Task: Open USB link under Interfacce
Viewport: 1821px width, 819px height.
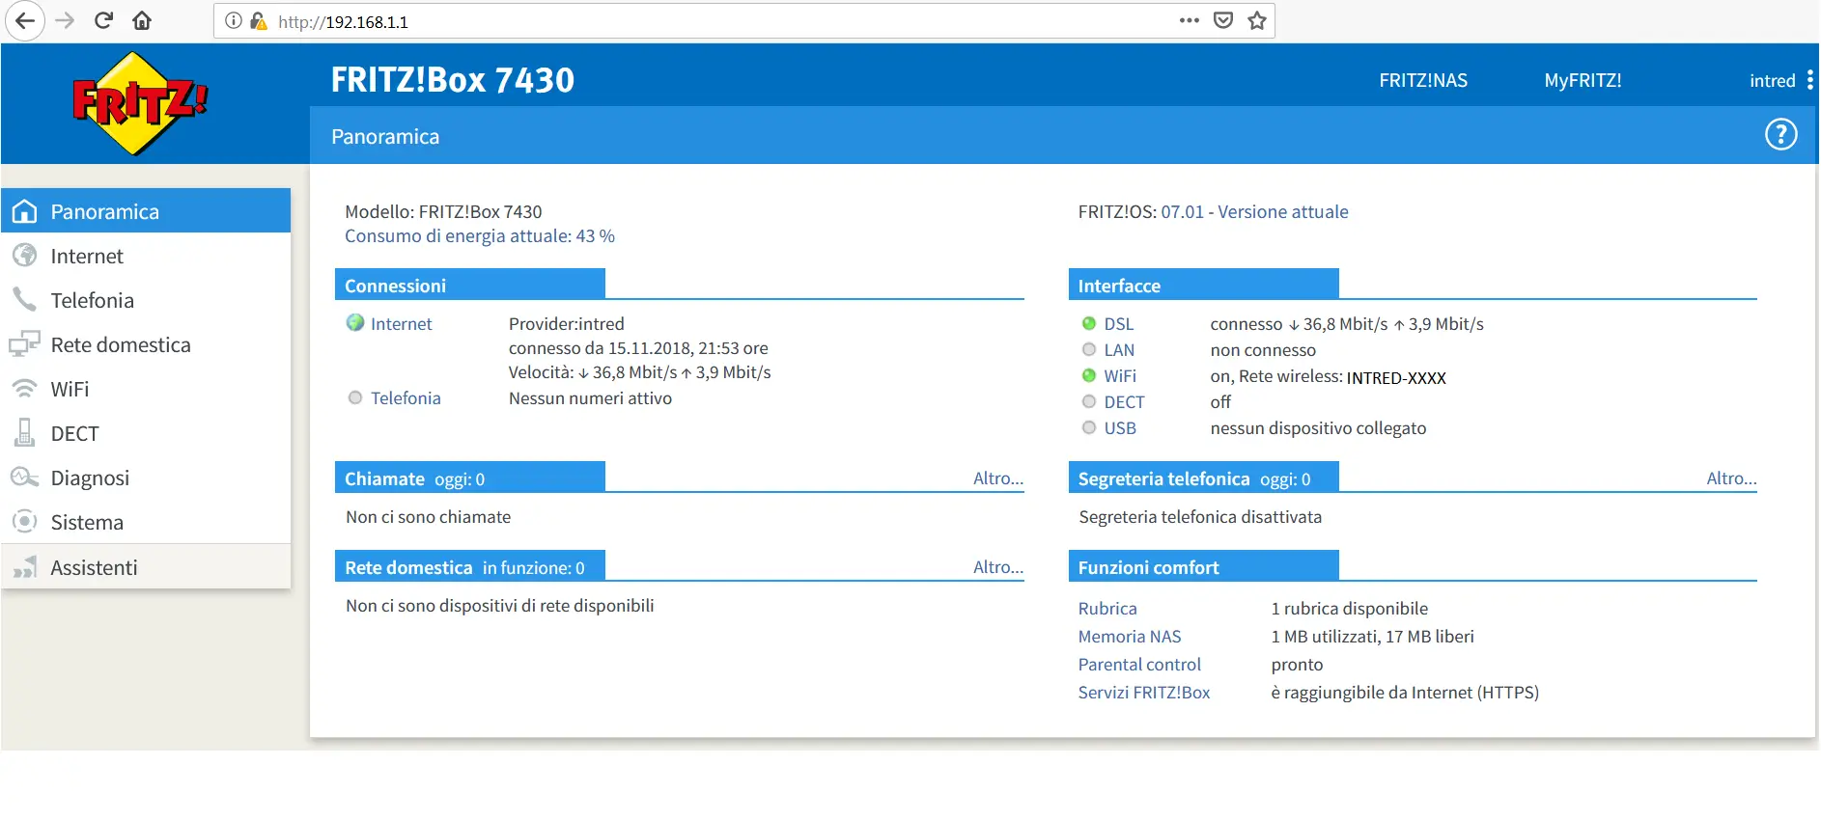Action: 1120,428
